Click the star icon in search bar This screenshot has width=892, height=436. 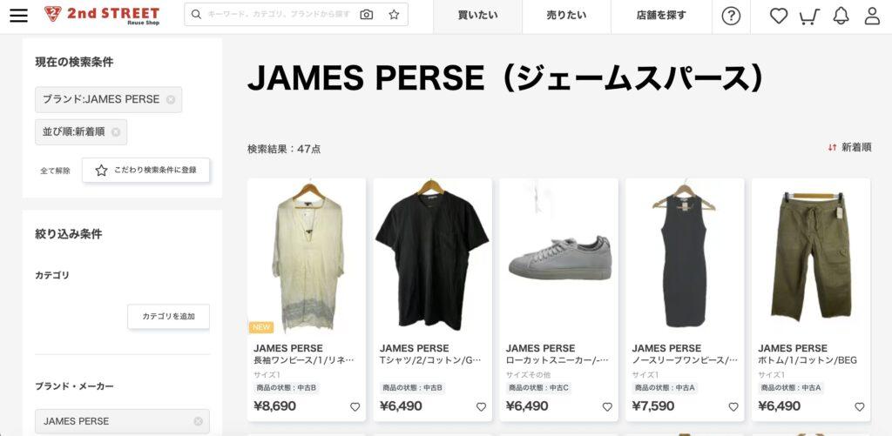pyautogui.click(x=394, y=15)
